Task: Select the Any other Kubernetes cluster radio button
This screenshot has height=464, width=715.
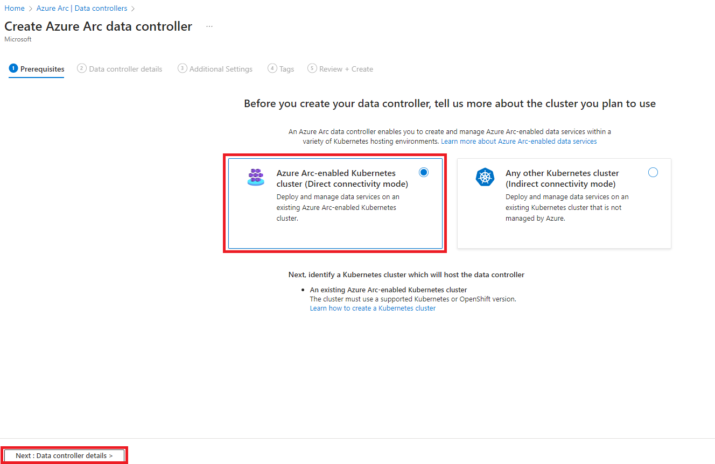Action: click(653, 172)
